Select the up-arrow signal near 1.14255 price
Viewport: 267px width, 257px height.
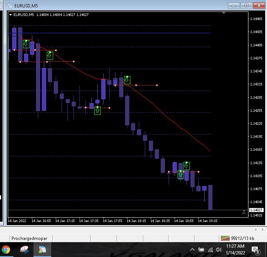point(97,111)
